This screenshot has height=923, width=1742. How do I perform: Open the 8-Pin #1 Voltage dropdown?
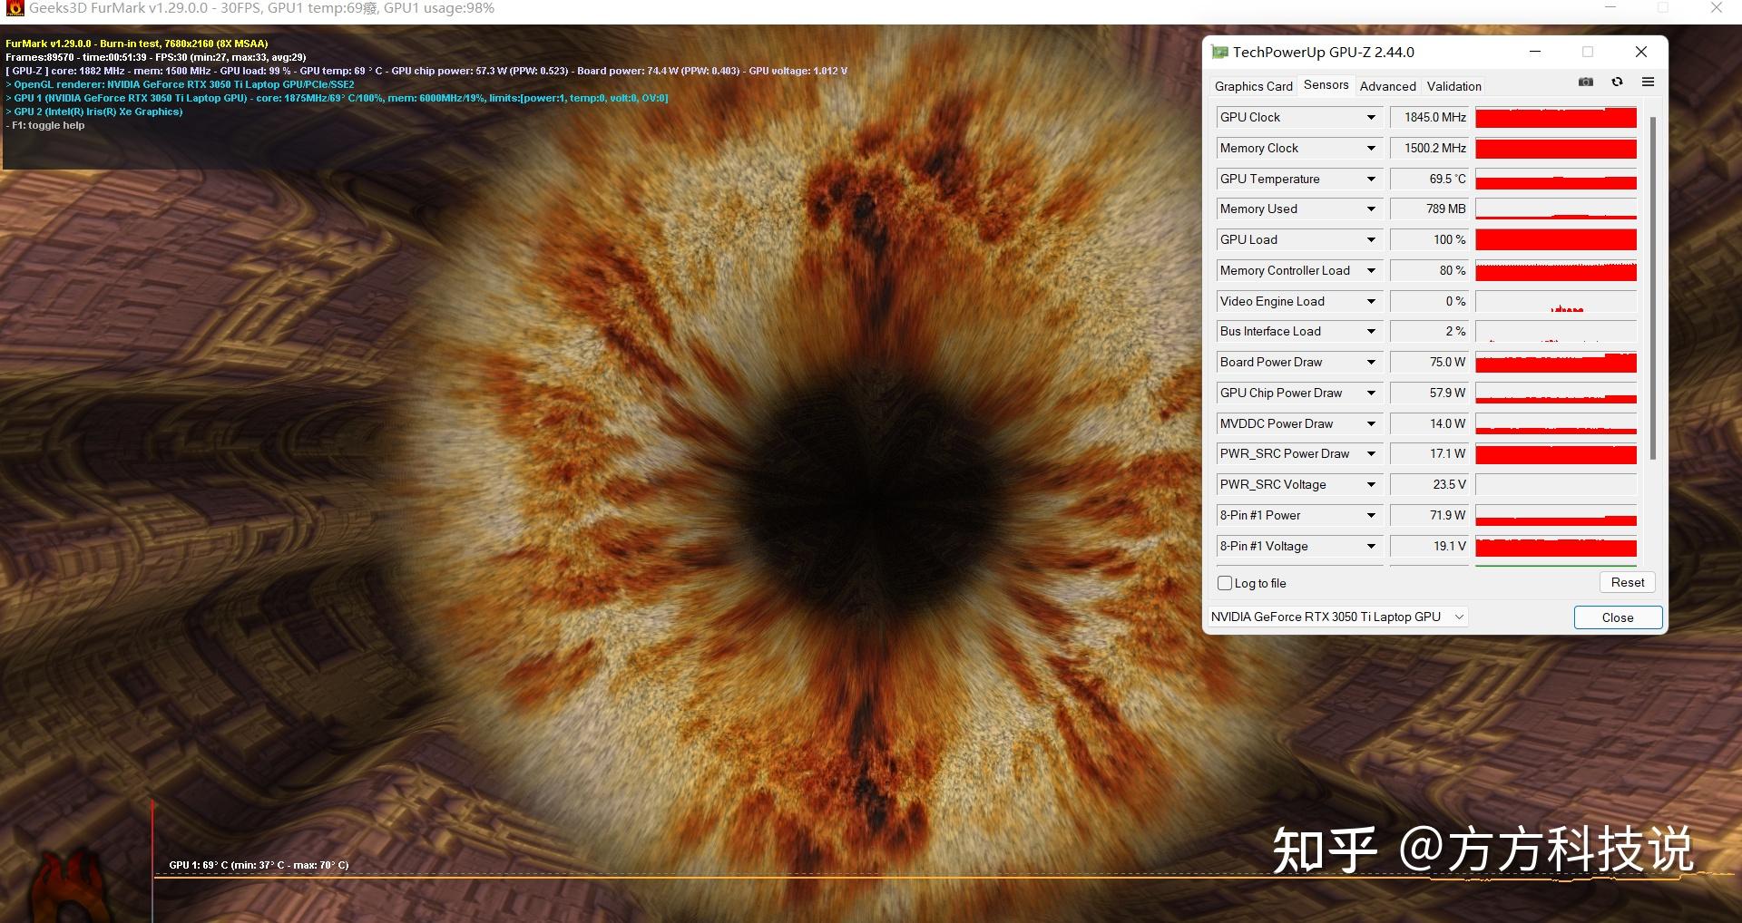(x=1371, y=547)
